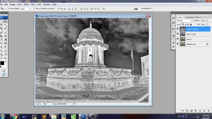Toggle lock image pixels brush icon

[185, 24]
